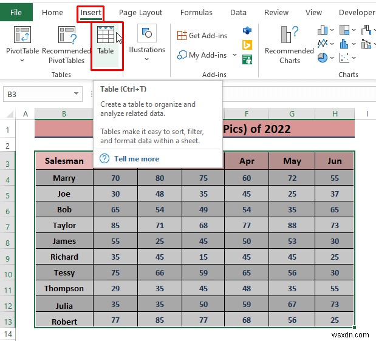
Task: Switch to the Page Layout tab
Action: coord(140,13)
